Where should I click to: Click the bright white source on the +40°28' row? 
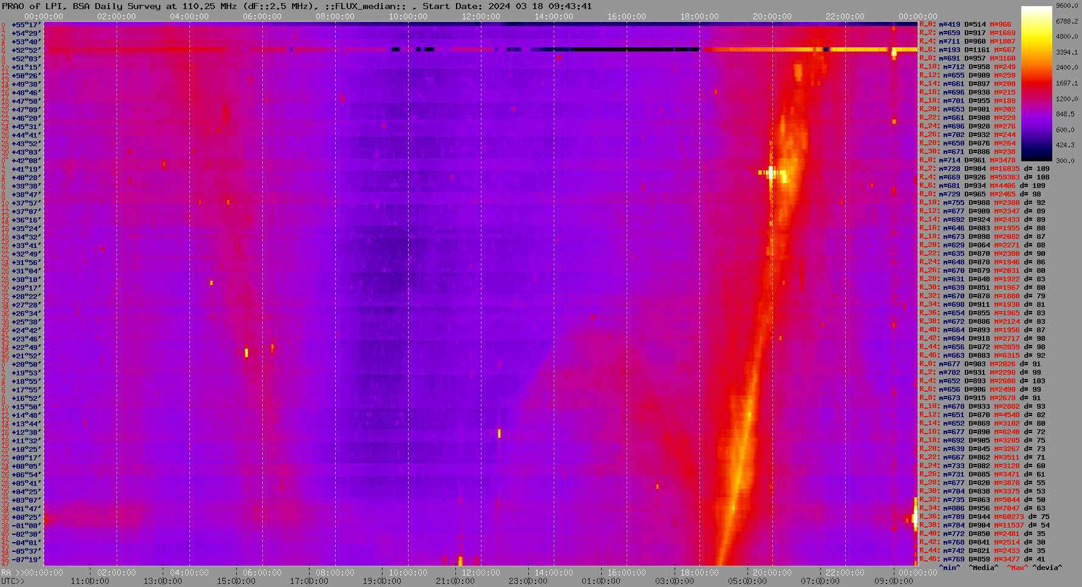(771, 174)
